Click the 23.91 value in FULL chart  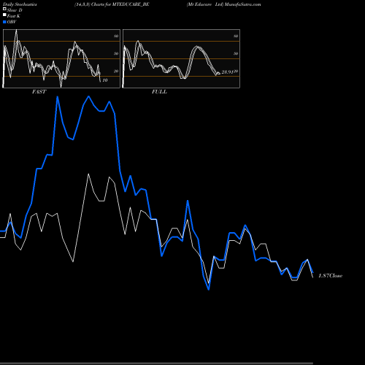click(227, 72)
